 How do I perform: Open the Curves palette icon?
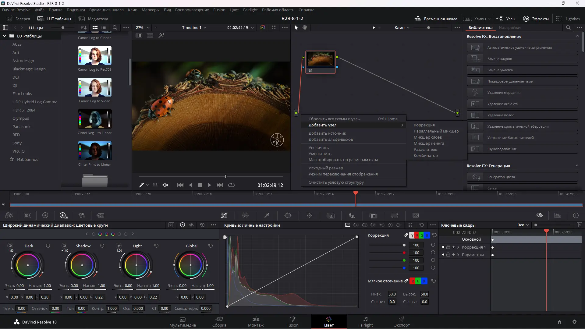pyautogui.click(x=224, y=215)
